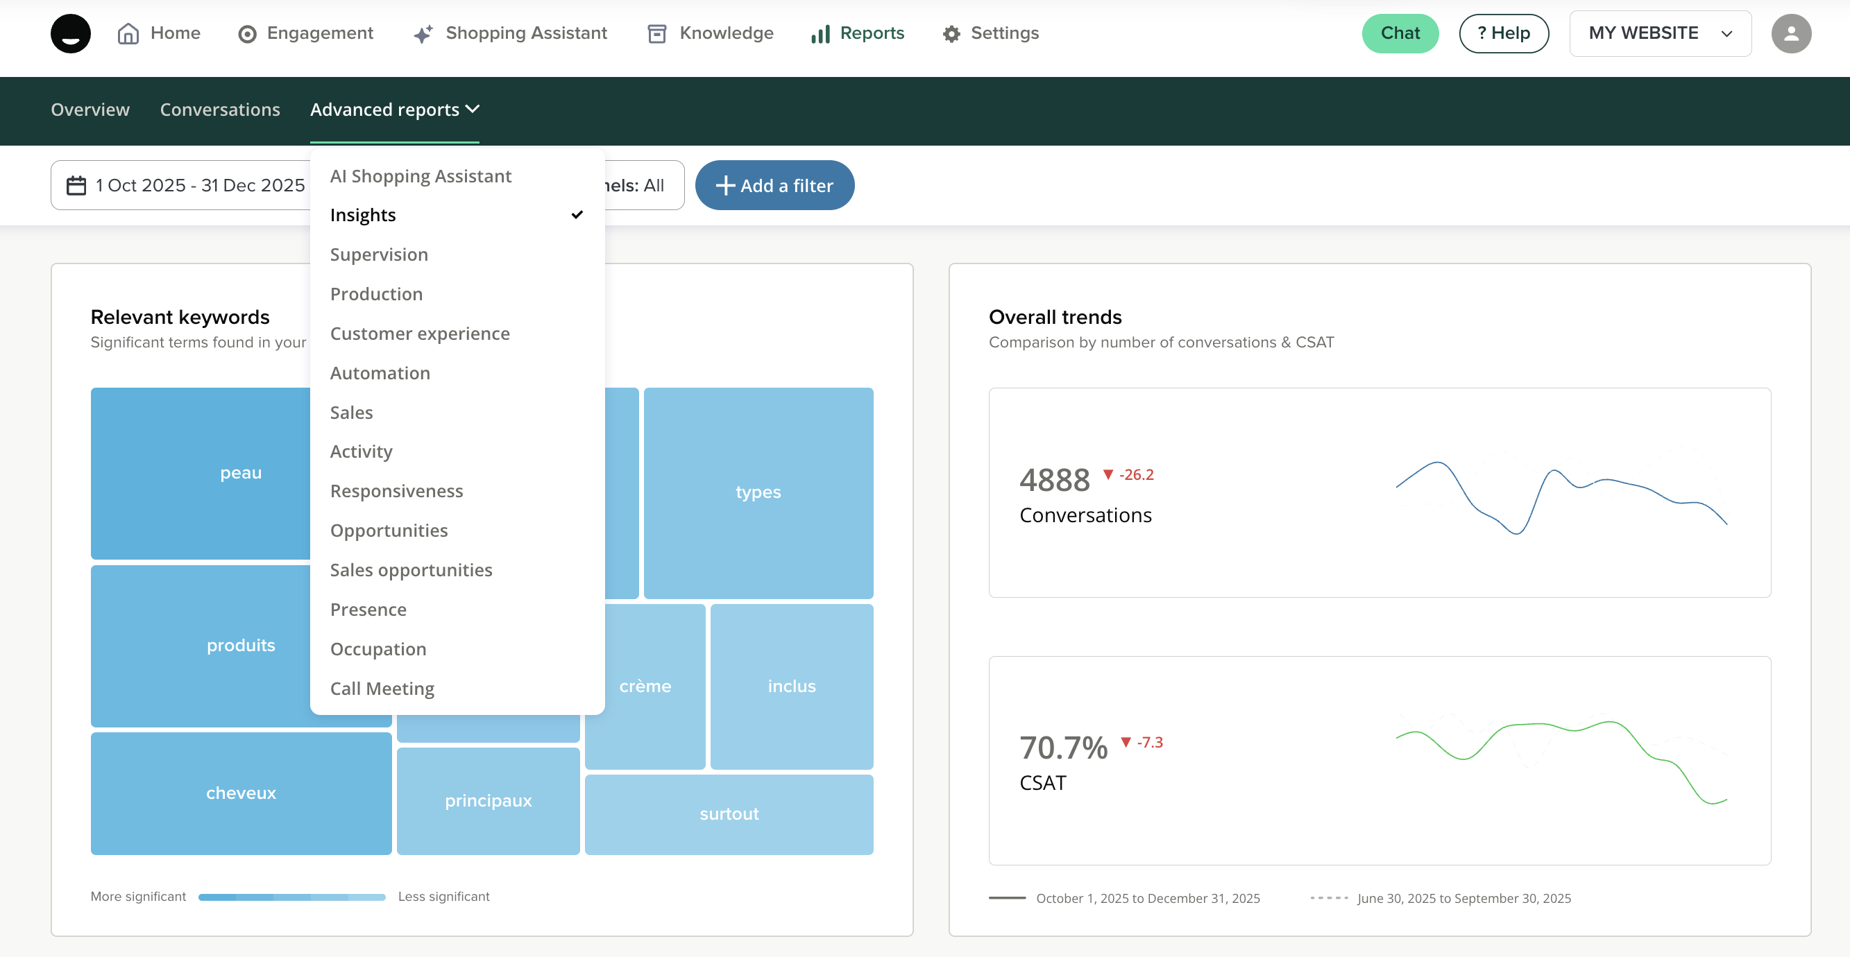Click the Settings gear icon
This screenshot has height=957, width=1850.
(951, 34)
